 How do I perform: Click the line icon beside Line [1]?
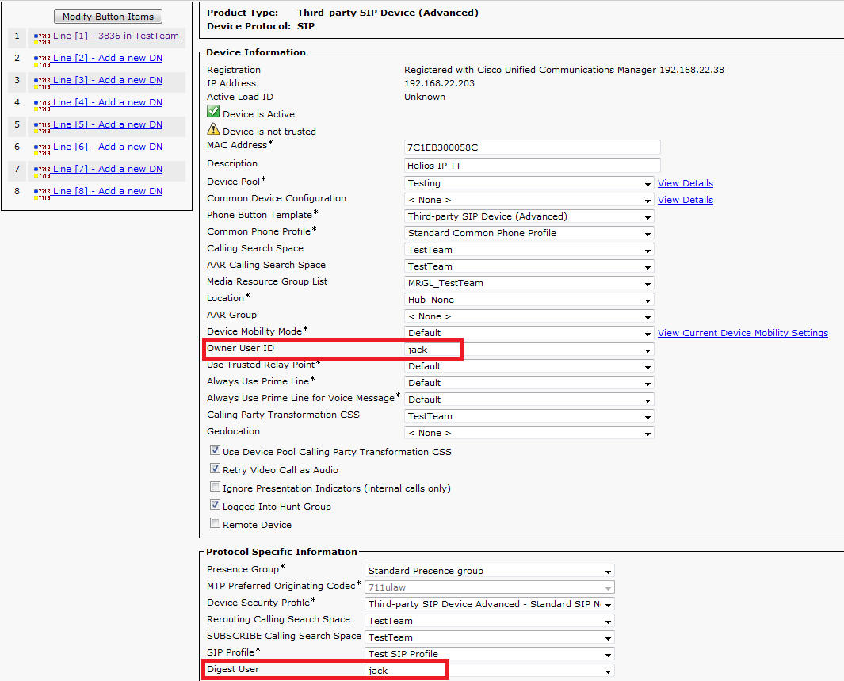pos(42,37)
